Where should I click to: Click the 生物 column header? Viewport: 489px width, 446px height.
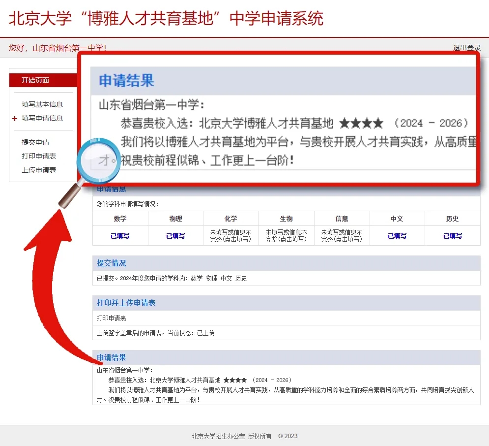click(x=287, y=219)
